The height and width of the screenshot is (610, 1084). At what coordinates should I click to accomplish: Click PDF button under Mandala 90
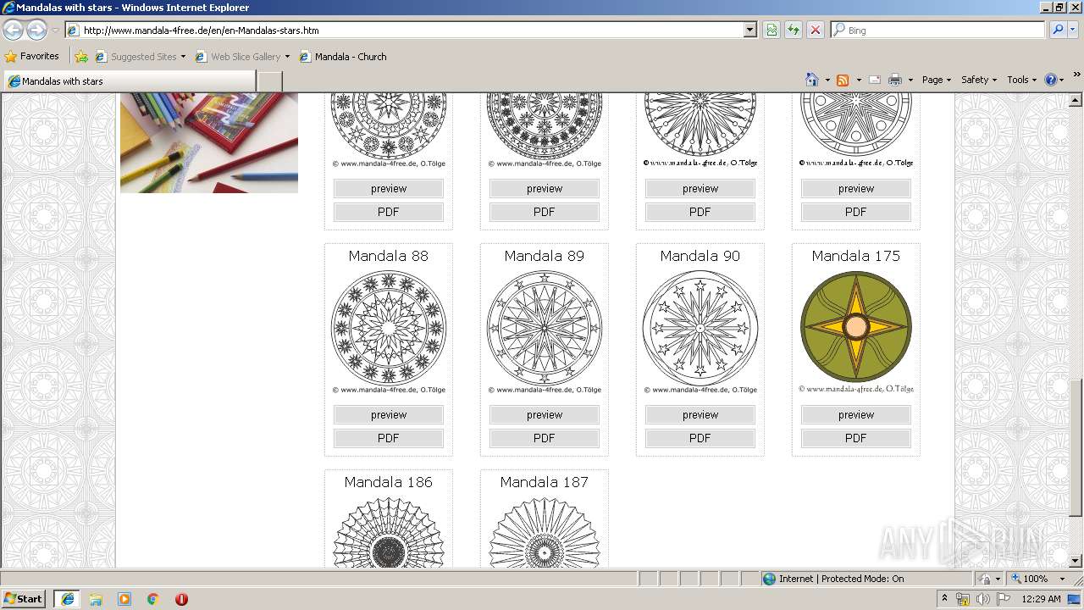coord(700,438)
